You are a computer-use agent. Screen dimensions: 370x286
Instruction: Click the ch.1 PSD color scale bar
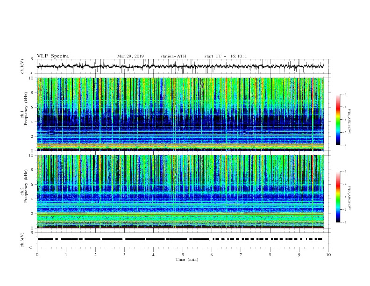[338, 120]
